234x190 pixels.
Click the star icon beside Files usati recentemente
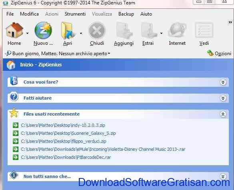tap(14, 113)
